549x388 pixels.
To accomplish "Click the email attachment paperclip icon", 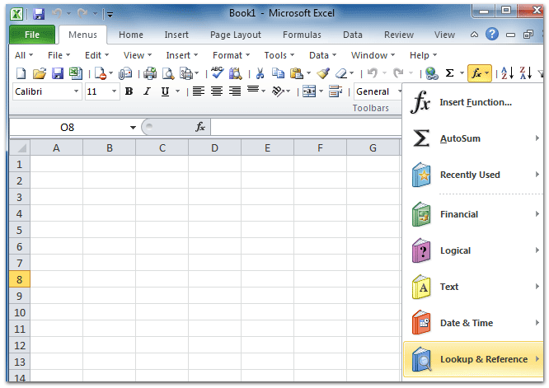I will point(125,73).
